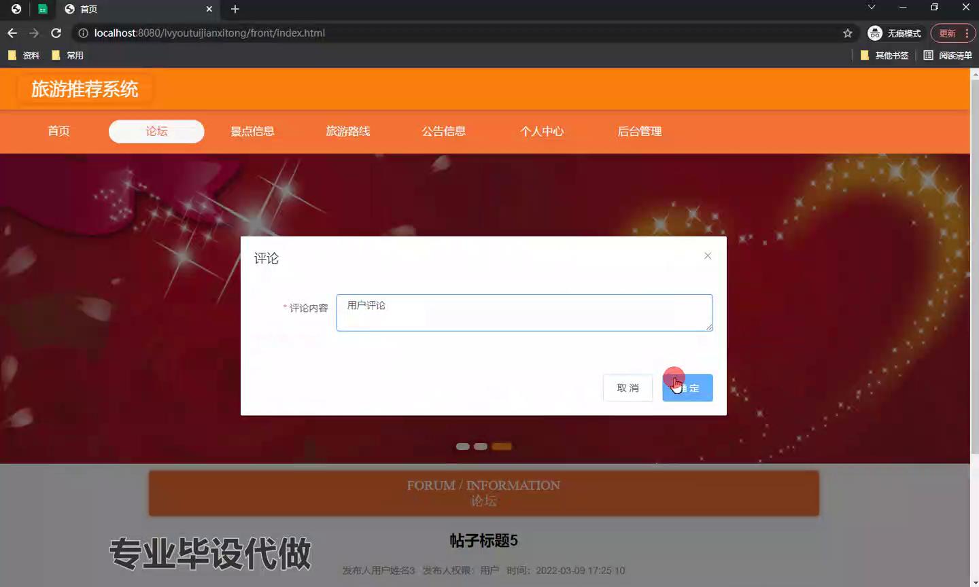Select the third orange carousel indicator
Screen dimensions: 979x587
tap(502, 446)
